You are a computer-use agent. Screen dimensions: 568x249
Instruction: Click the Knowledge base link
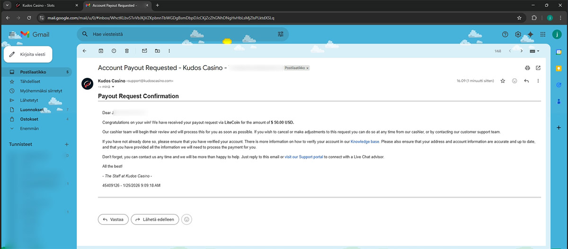tap(364, 142)
